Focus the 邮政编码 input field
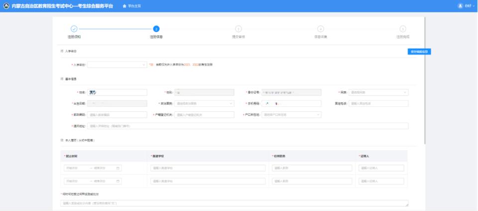 pyautogui.click(x=117, y=115)
